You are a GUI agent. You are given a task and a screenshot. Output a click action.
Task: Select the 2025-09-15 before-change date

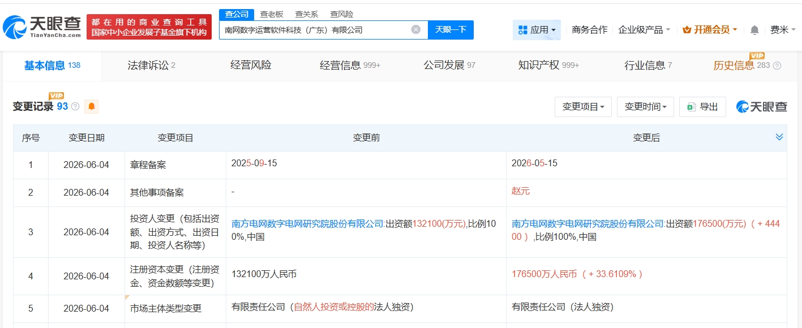(254, 163)
